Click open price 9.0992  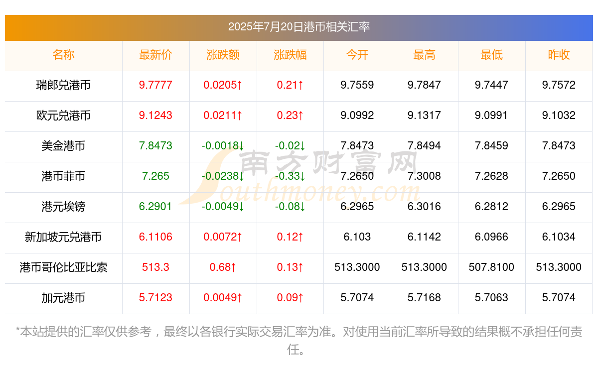click(357, 116)
